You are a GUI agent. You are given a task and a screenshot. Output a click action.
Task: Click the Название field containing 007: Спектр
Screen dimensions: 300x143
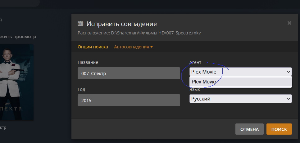pos(129,74)
